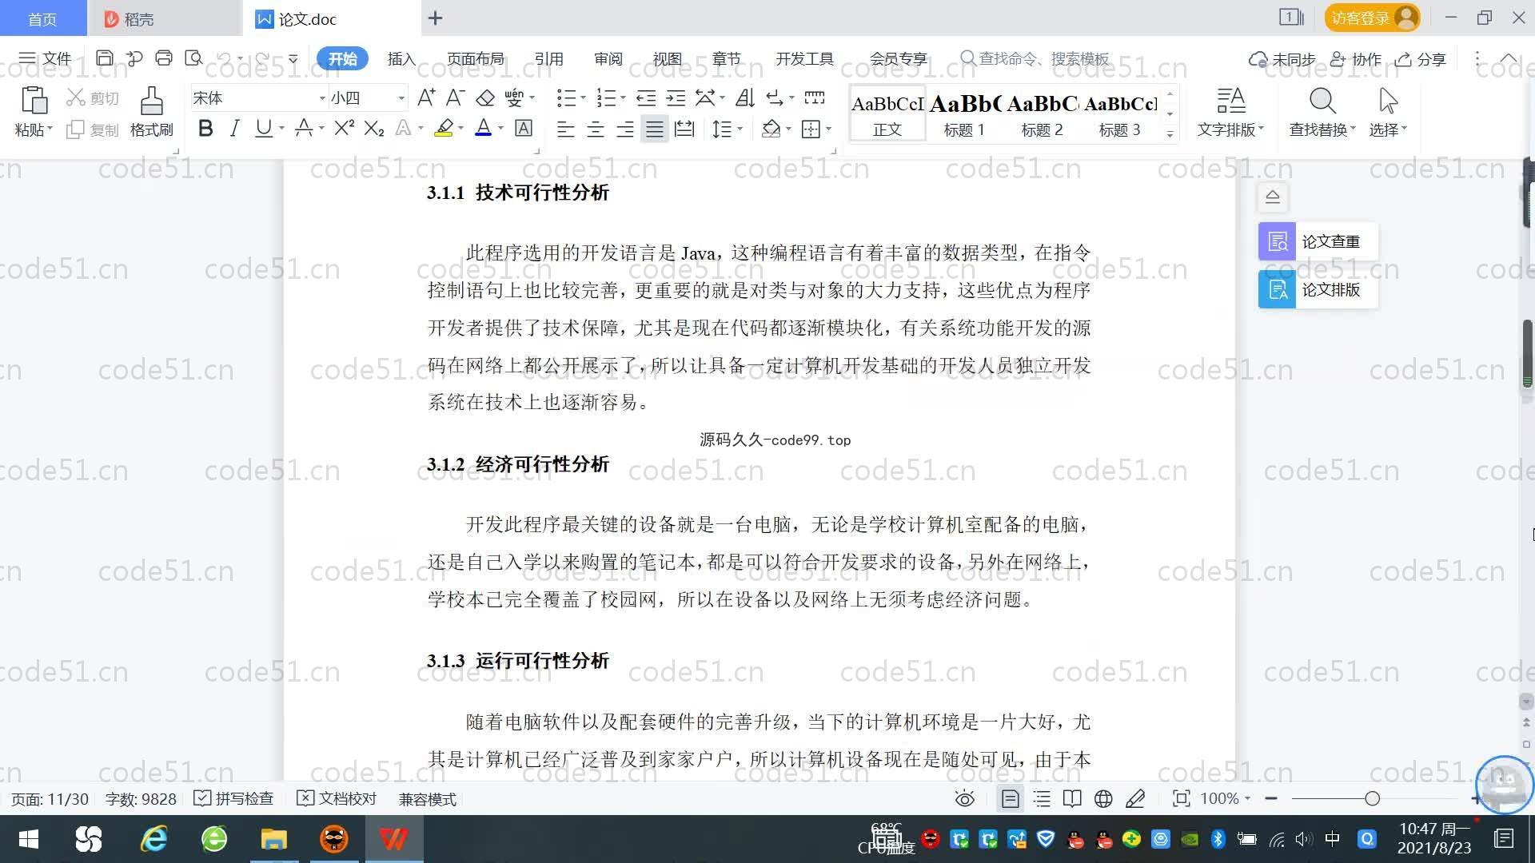
Task: Click the 分享 share button
Action: point(1421,58)
